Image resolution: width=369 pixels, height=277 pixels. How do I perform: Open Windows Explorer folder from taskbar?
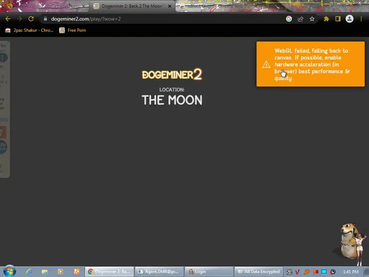click(45, 272)
